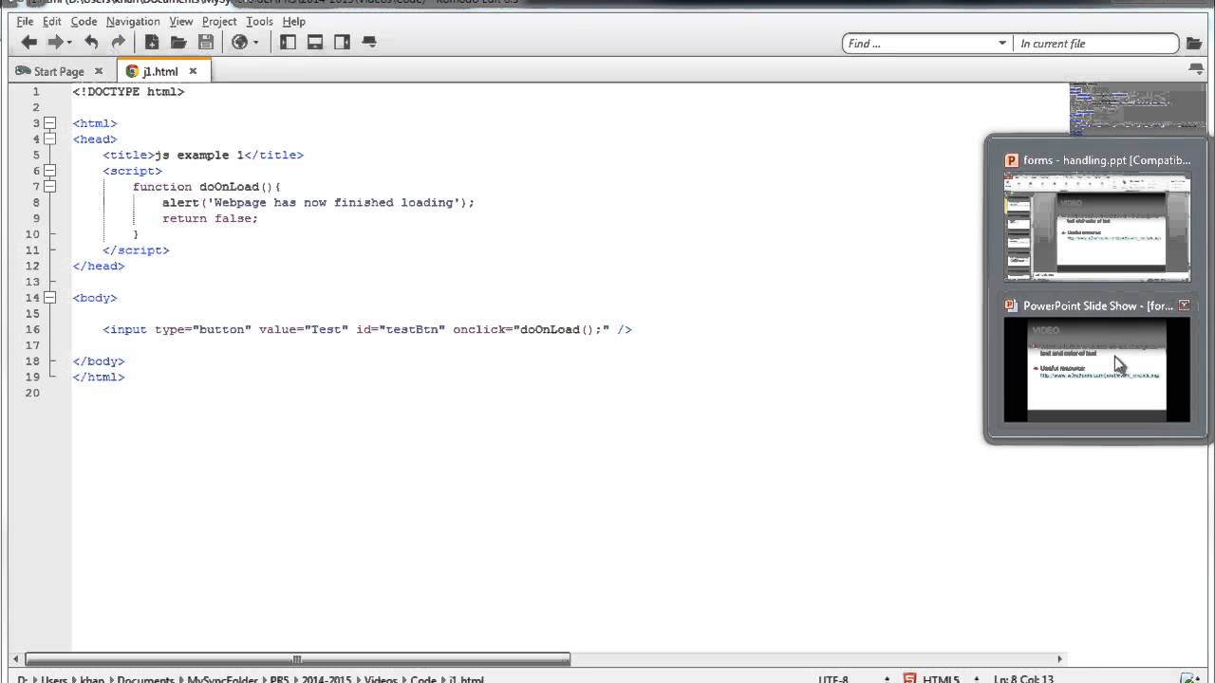Click the Chrome icon on the j1.html tab

point(132,71)
